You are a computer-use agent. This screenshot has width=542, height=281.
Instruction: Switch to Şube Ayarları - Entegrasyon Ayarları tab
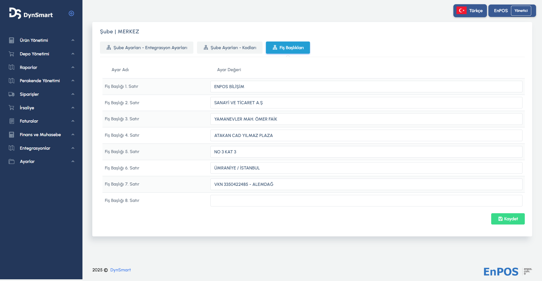point(147,48)
